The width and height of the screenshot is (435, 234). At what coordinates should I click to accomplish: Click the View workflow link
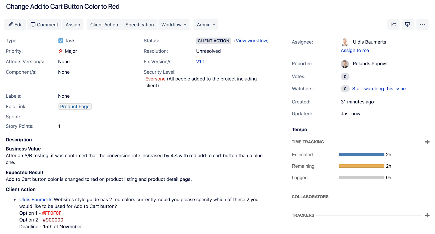251,41
